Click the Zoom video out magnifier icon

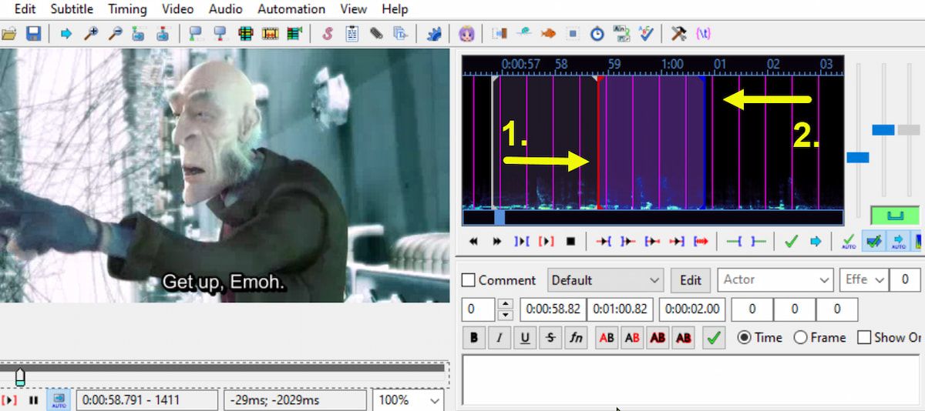pyautogui.click(x=115, y=34)
